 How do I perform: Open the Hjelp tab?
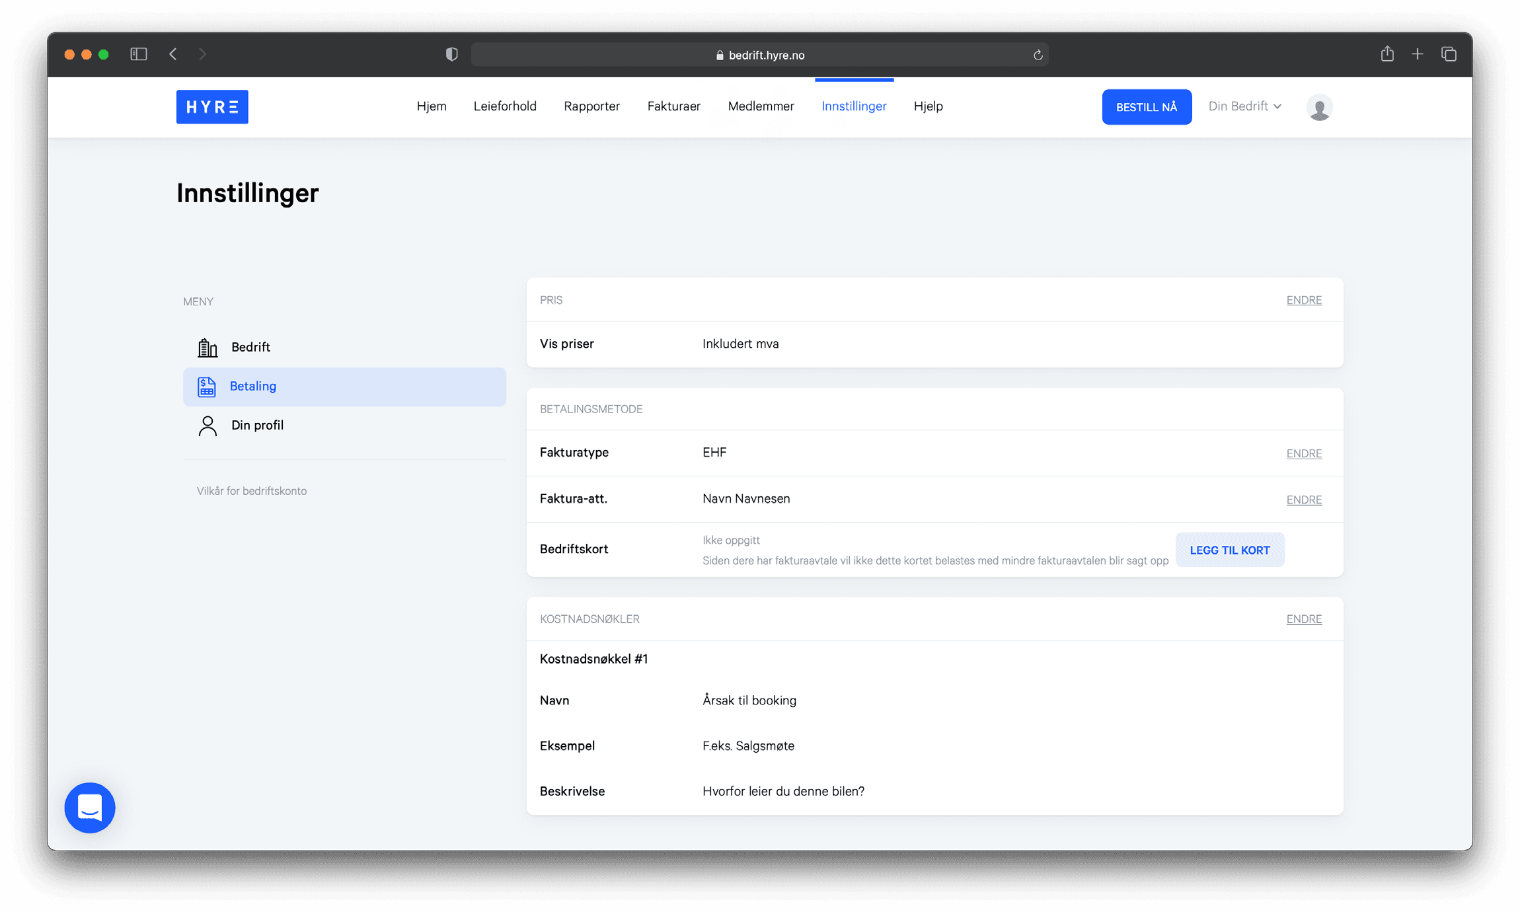coord(928,106)
